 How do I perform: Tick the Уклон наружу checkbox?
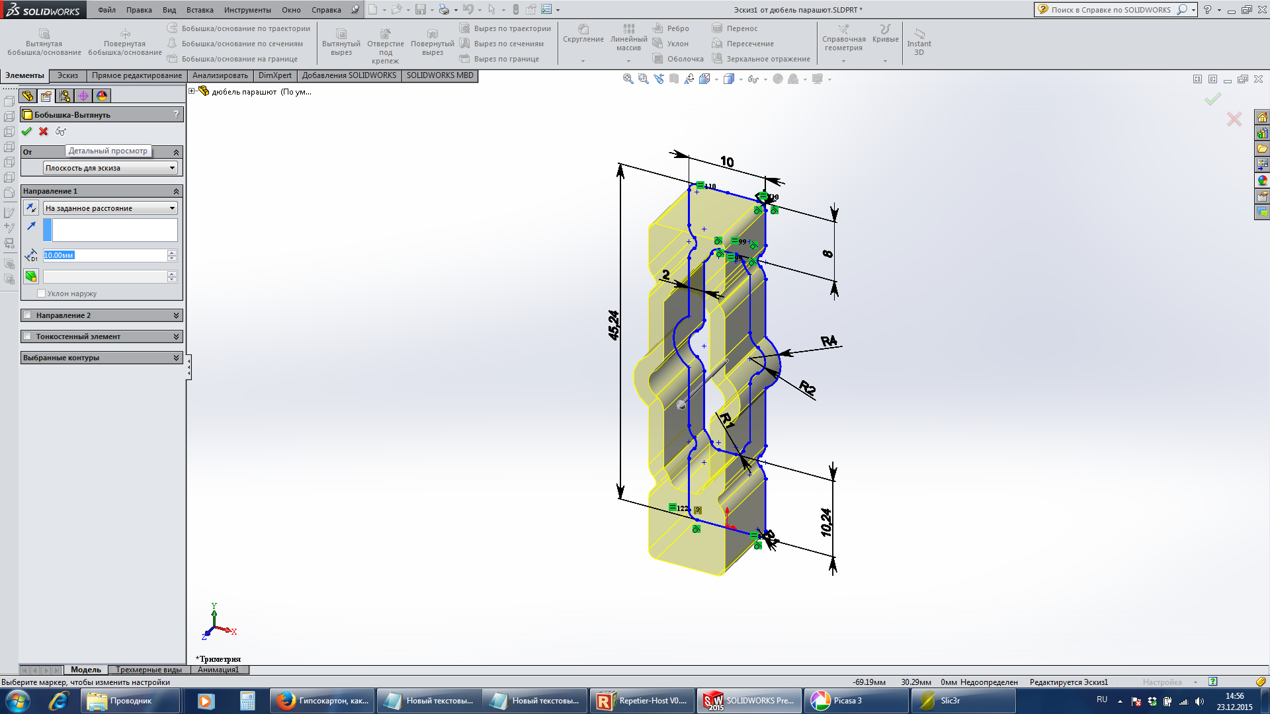(x=42, y=294)
